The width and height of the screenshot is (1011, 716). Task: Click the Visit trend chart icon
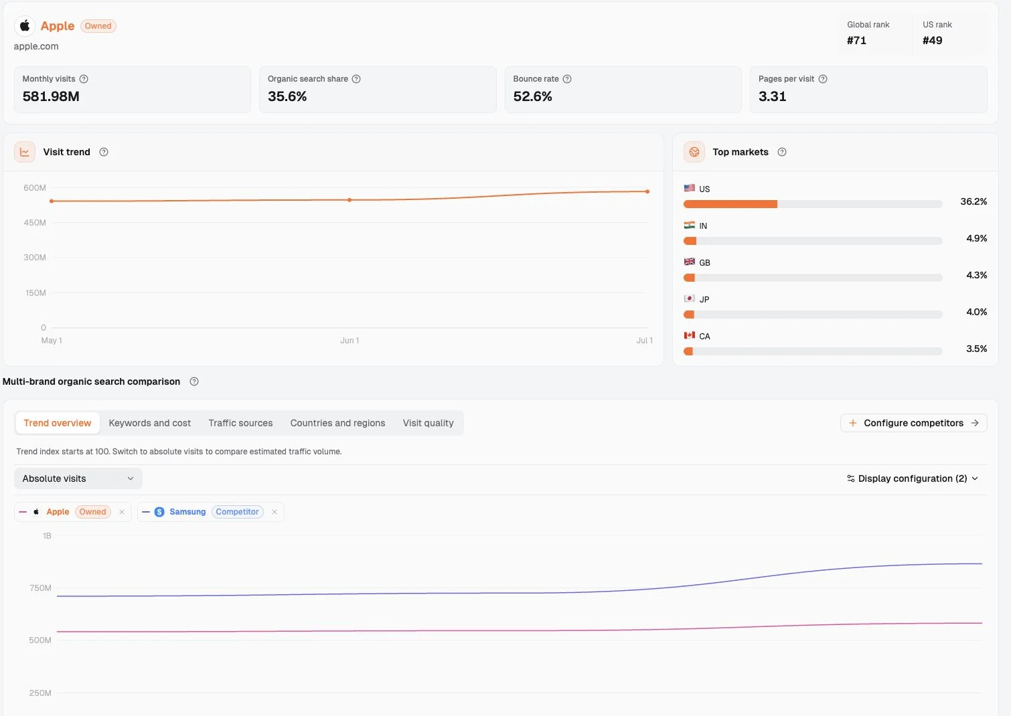point(25,152)
